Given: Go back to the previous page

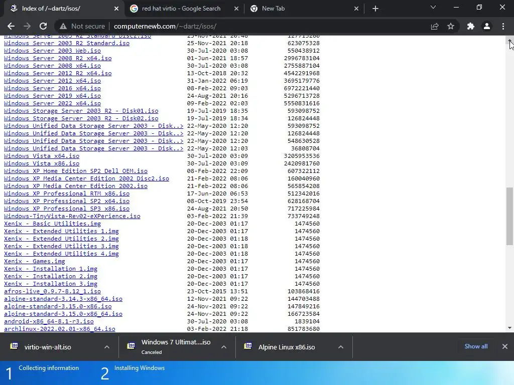Looking at the screenshot, I should coord(11,26).
